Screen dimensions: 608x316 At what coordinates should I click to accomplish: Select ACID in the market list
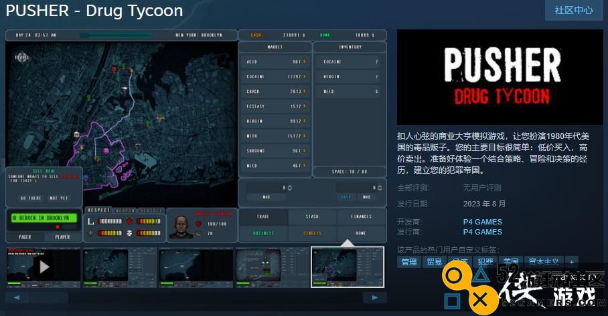[x=276, y=61]
